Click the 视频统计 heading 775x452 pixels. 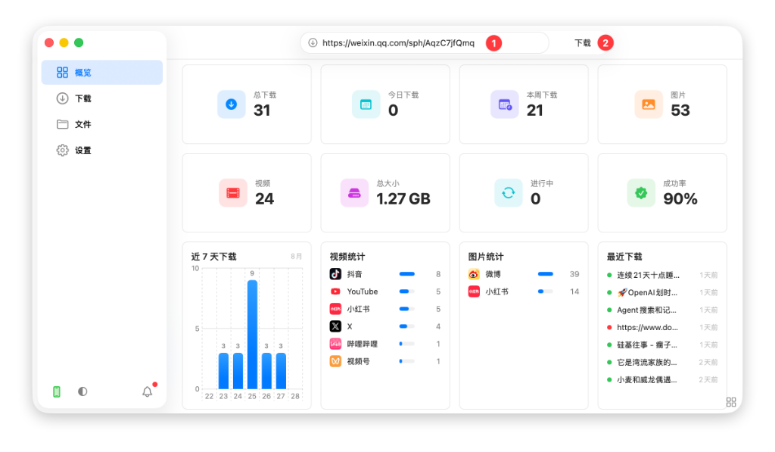pyautogui.click(x=347, y=257)
